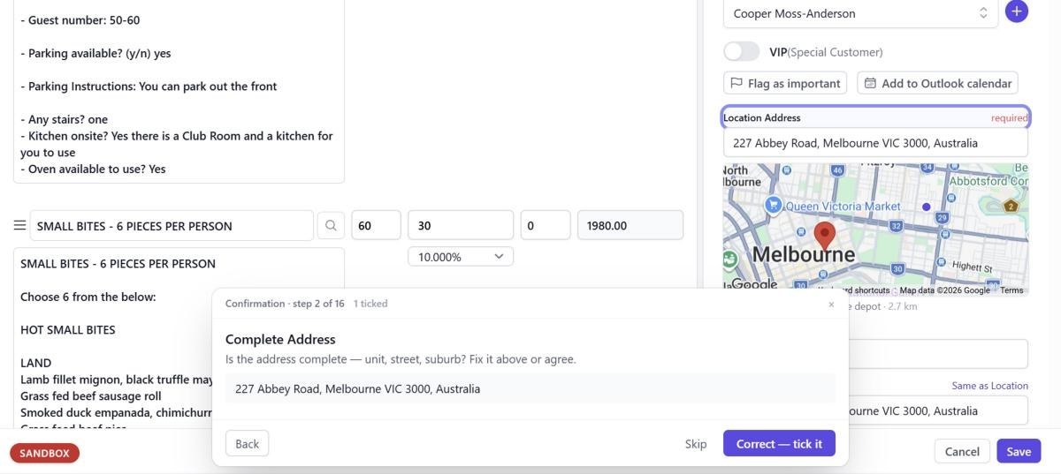
Task: Click the '1 ticked' status text
Action: click(x=370, y=304)
